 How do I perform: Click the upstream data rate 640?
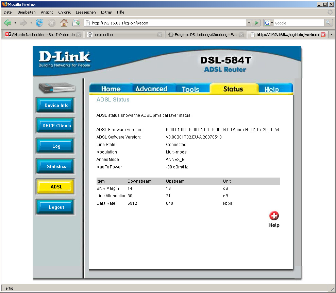point(169,203)
